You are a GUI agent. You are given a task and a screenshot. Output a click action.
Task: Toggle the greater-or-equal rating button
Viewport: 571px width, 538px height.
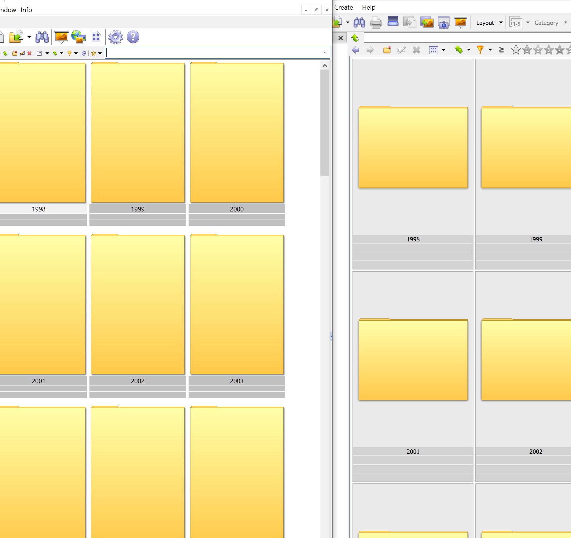pyautogui.click(x=501, y=50)
